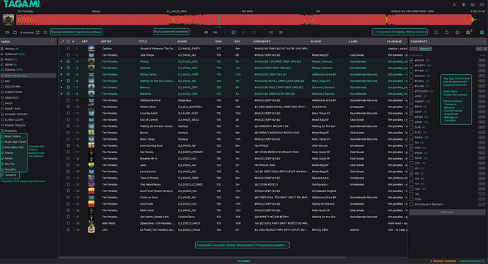Viewport: 488px width, 264px height.
Task: Check the #DISCO tag checkbox
Action: pos(411,76)
